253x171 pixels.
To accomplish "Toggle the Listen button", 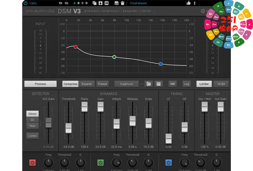I will [33, 136].
